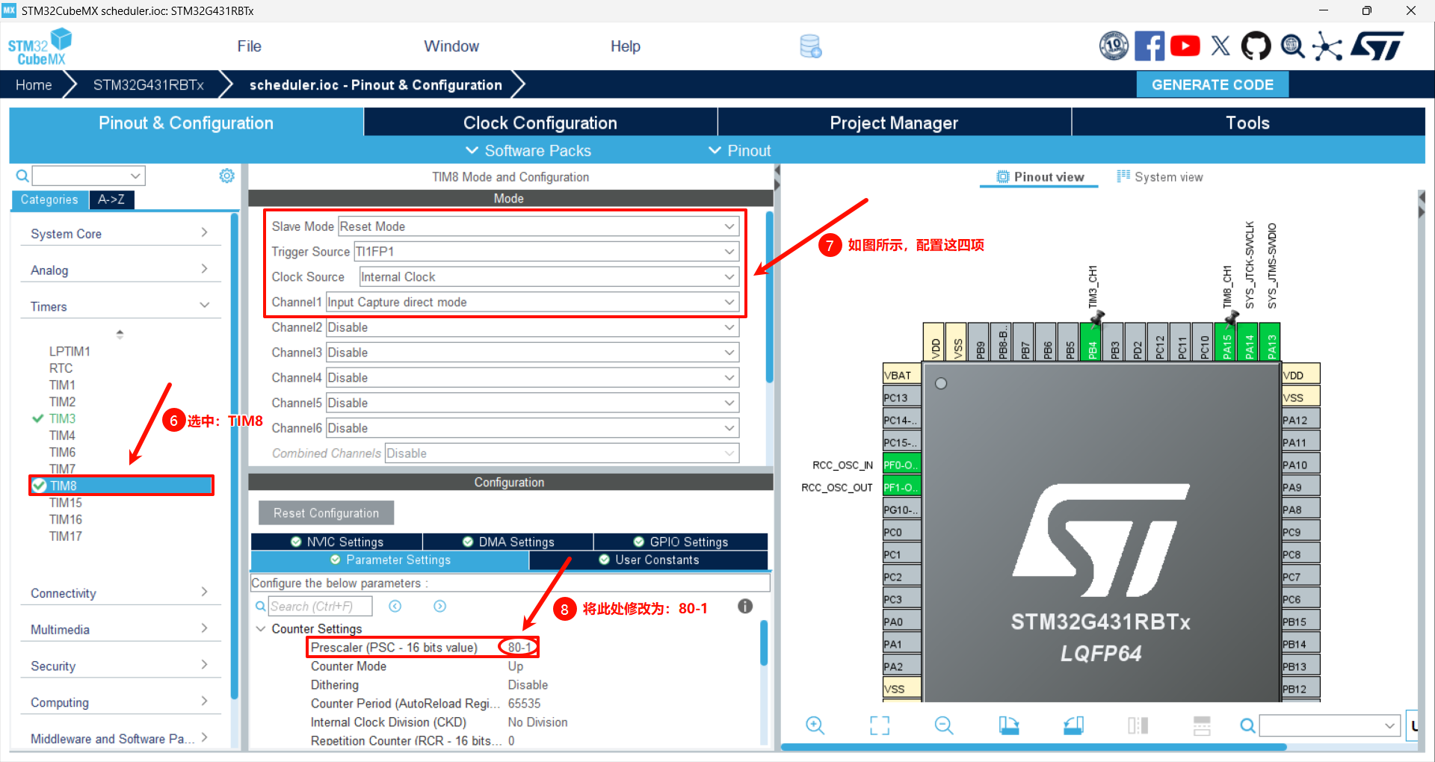Open the GitHub icon link in header
1435x762 pixels.
(x=1256, y=46)
